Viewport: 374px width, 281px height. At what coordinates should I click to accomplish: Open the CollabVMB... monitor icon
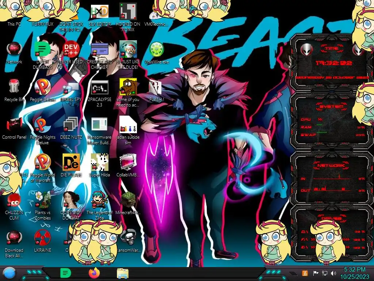pyautogui.click(x=128, y=162)
